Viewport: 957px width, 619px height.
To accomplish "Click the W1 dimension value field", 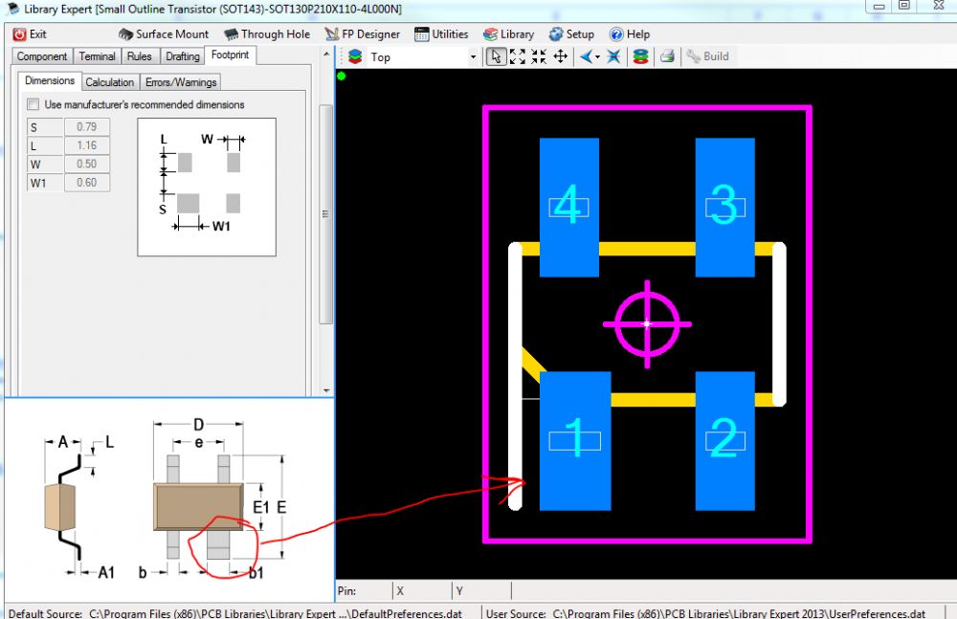I will point(86,183).
